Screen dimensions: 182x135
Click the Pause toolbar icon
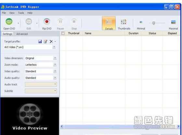(x=60, y=21)
